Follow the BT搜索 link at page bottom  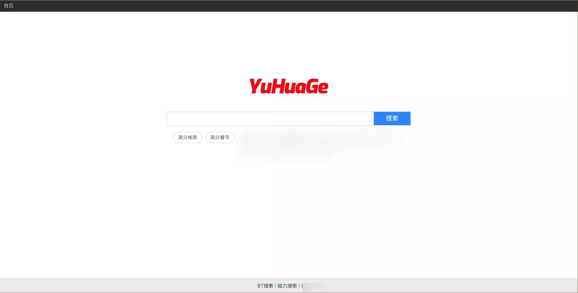(x=265, y=286)
